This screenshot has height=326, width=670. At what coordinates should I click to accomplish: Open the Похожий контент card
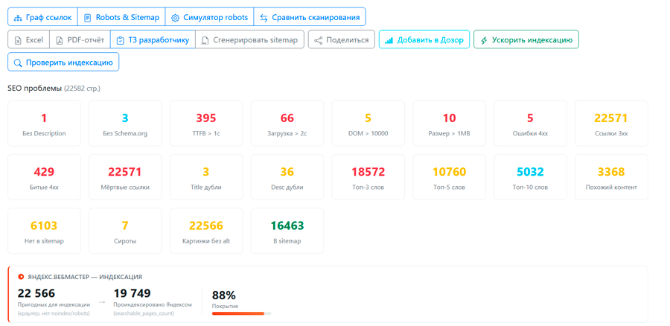click(611, 177)
